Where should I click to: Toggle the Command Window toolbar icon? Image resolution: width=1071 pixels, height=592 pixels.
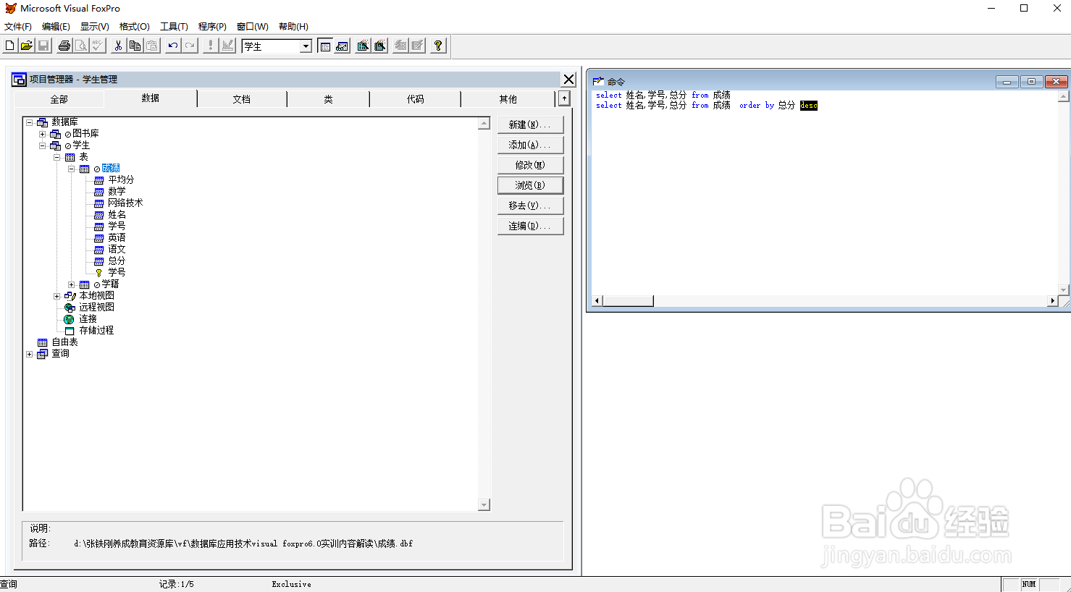click(325, 46)
